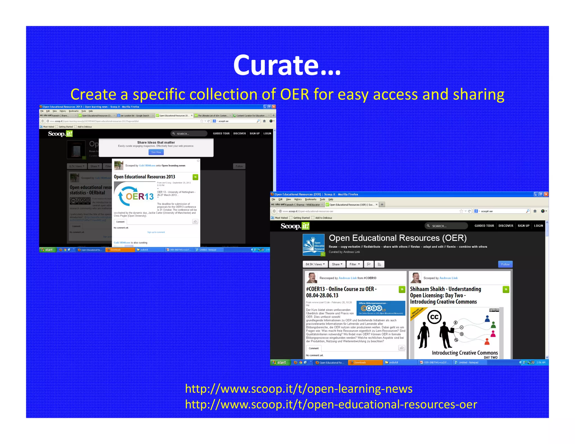Click the share arrow icon under the #COER13 post
This screenshot has height=444, width=575.
(402, 348)
